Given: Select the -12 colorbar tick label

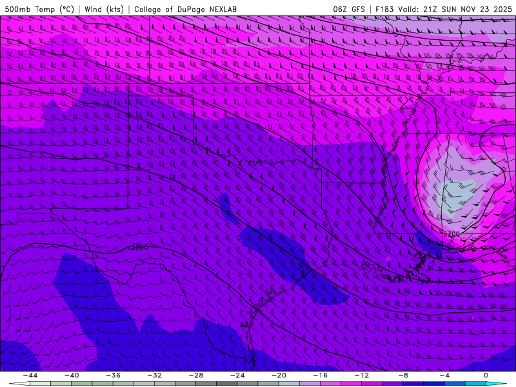Looking at the screenshot, I should pos(362,375).
